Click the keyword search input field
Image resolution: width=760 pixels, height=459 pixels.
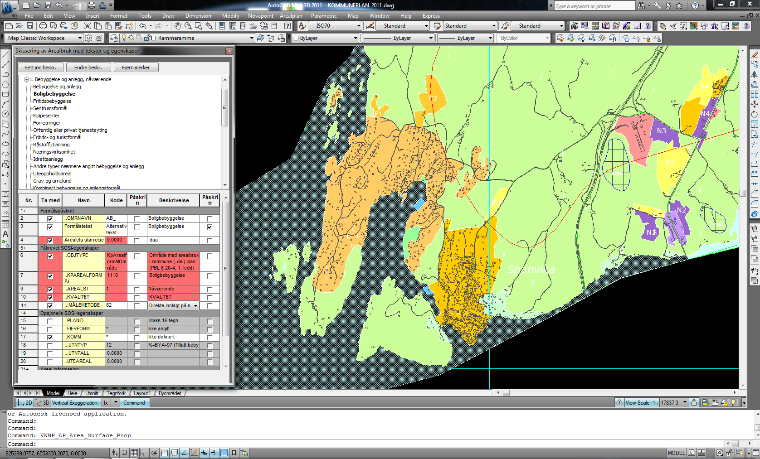click(594, 5)
